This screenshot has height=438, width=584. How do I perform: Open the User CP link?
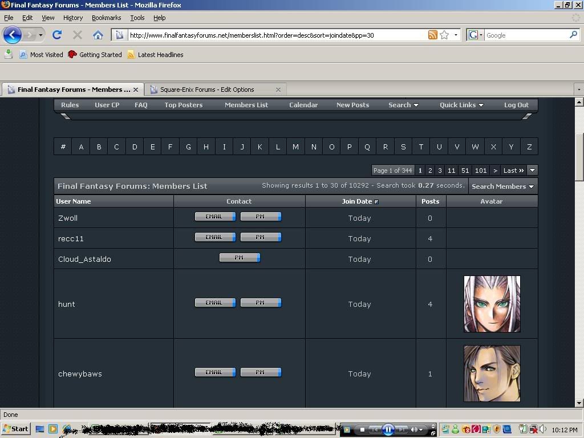(107, 105)
